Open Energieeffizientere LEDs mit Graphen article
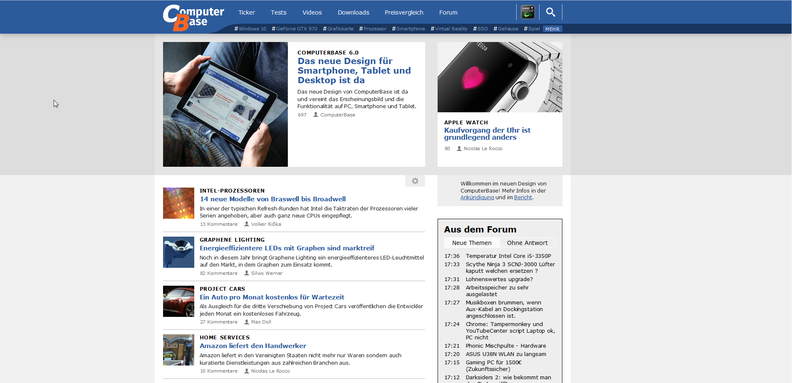 [x=287, y=248]
